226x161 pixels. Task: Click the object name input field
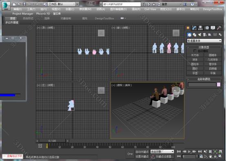pyautogui.click(x=202, y=84)
